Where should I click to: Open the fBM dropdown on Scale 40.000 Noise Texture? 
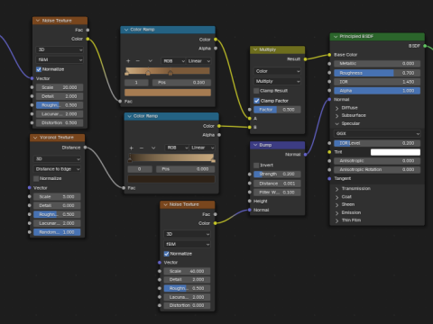click(x=187, y=244)
